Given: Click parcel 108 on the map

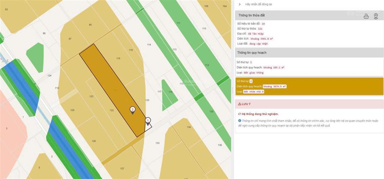Looking at the screenshot, I should coord(206,6).
